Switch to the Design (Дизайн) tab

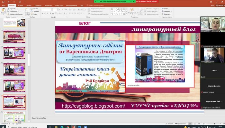point(29,5)
